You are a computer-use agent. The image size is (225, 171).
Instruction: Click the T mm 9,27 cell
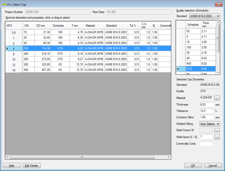pyautogui.click(x=77, y=59)
